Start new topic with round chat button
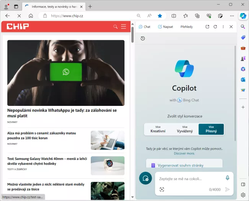Viewport: 249px width, 201px height. (x=146, y=178)
